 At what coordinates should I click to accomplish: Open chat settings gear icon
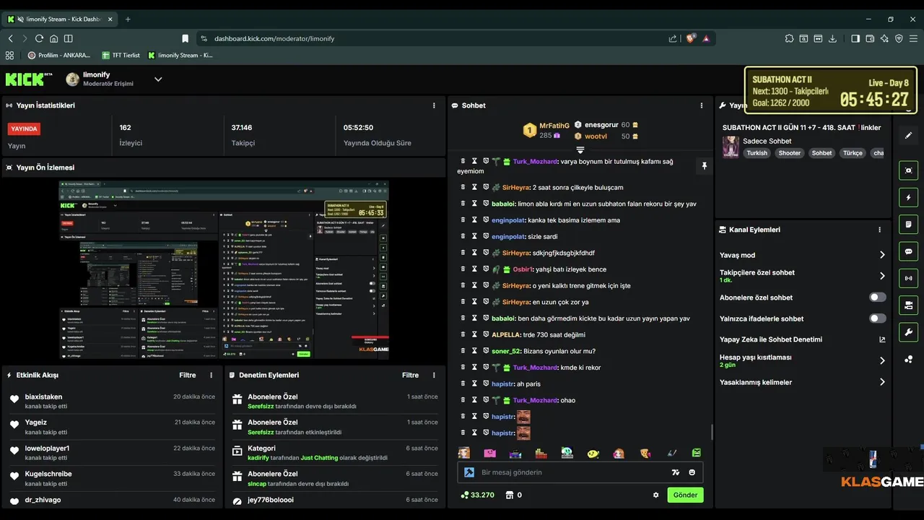[656, 495]
